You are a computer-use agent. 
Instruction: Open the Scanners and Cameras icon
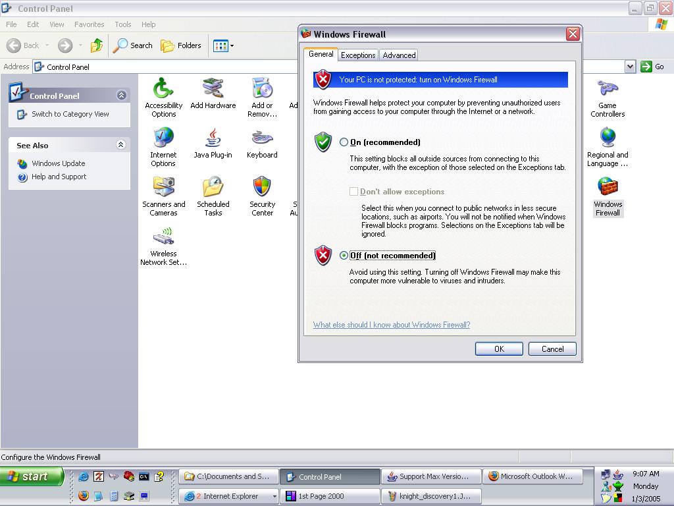pyautogui.click(x=163, y=188)
